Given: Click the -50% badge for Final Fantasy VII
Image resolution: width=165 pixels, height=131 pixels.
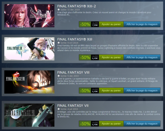Looking at the screenshot, I should click(85, 124).
